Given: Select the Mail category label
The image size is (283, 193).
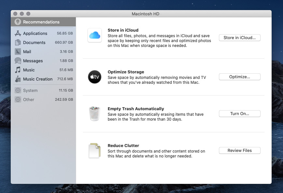Looking at the screenshot, I should point(27,52).
